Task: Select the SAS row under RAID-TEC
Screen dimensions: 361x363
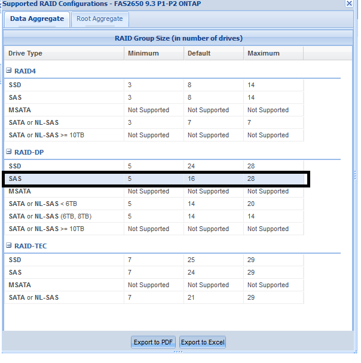Action: pyautogui.click(x=154, y=272)
